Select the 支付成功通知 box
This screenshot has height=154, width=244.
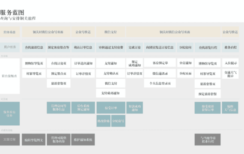tap(110, 93)
